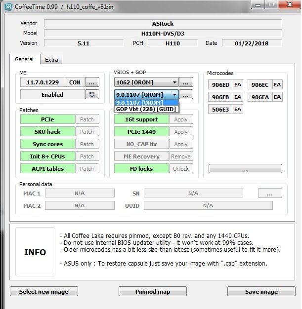302x309 pixels.
Task: Click the ME version 11.7.0.1229 field
Action: 43,82
